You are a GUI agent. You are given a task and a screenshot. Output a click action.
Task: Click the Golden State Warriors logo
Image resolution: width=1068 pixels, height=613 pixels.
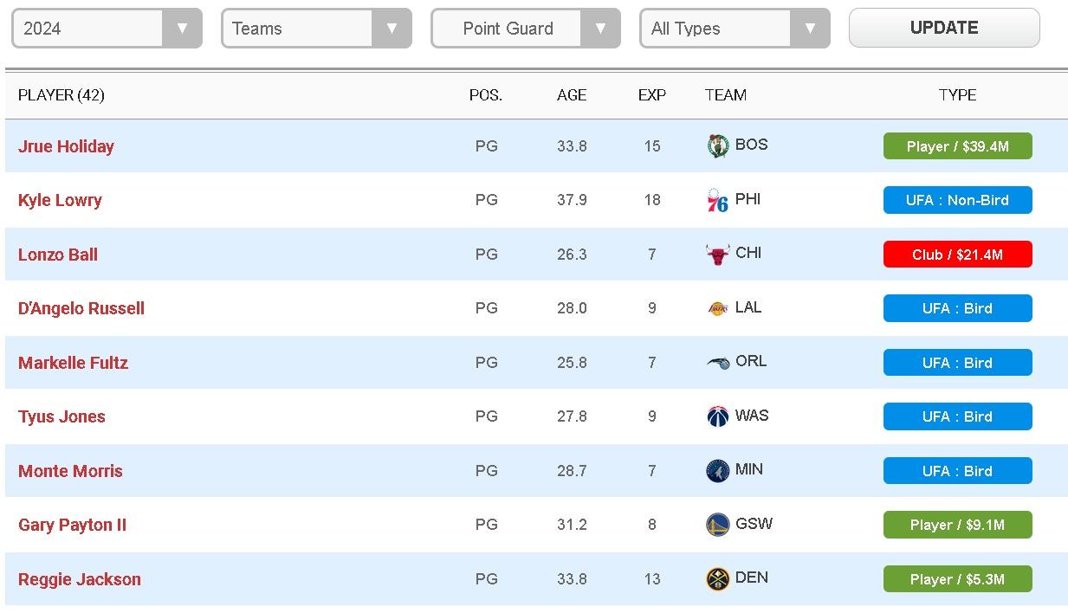[718, 525]
